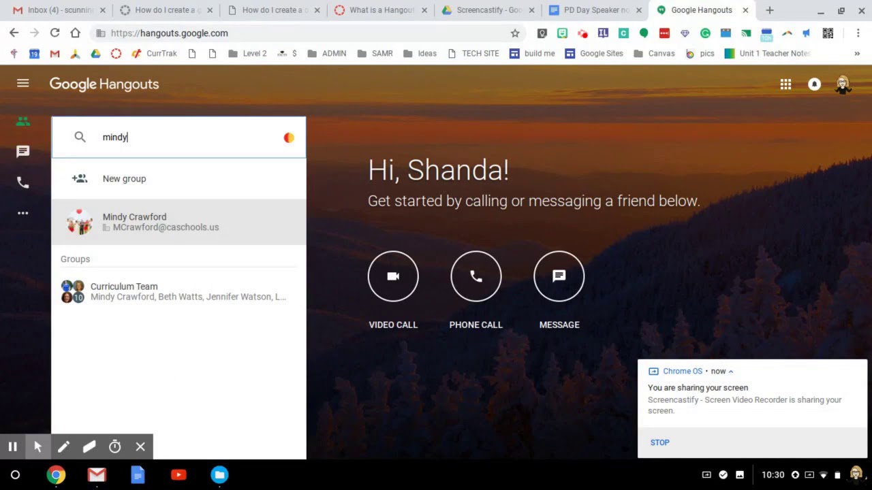Image resolution: width=872 pixels, height=490 pixels.
Task: Select the Screencastify eraser tool
Action: coord(89,446)
